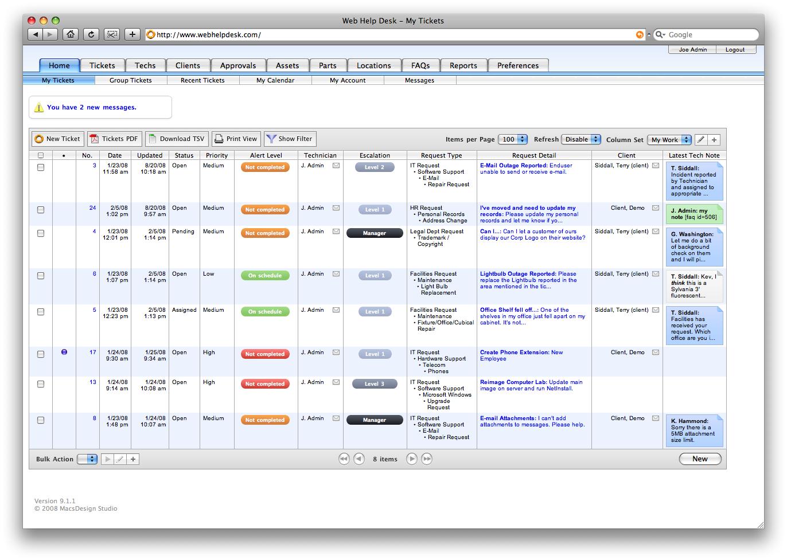
Task: Open the My Calendar subtab
Action: point(275,80)
